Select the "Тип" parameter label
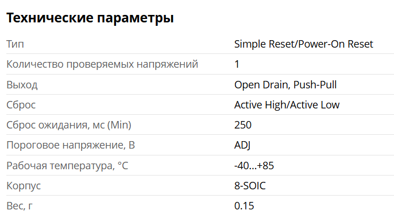394x218 pixels. [15, 44]
